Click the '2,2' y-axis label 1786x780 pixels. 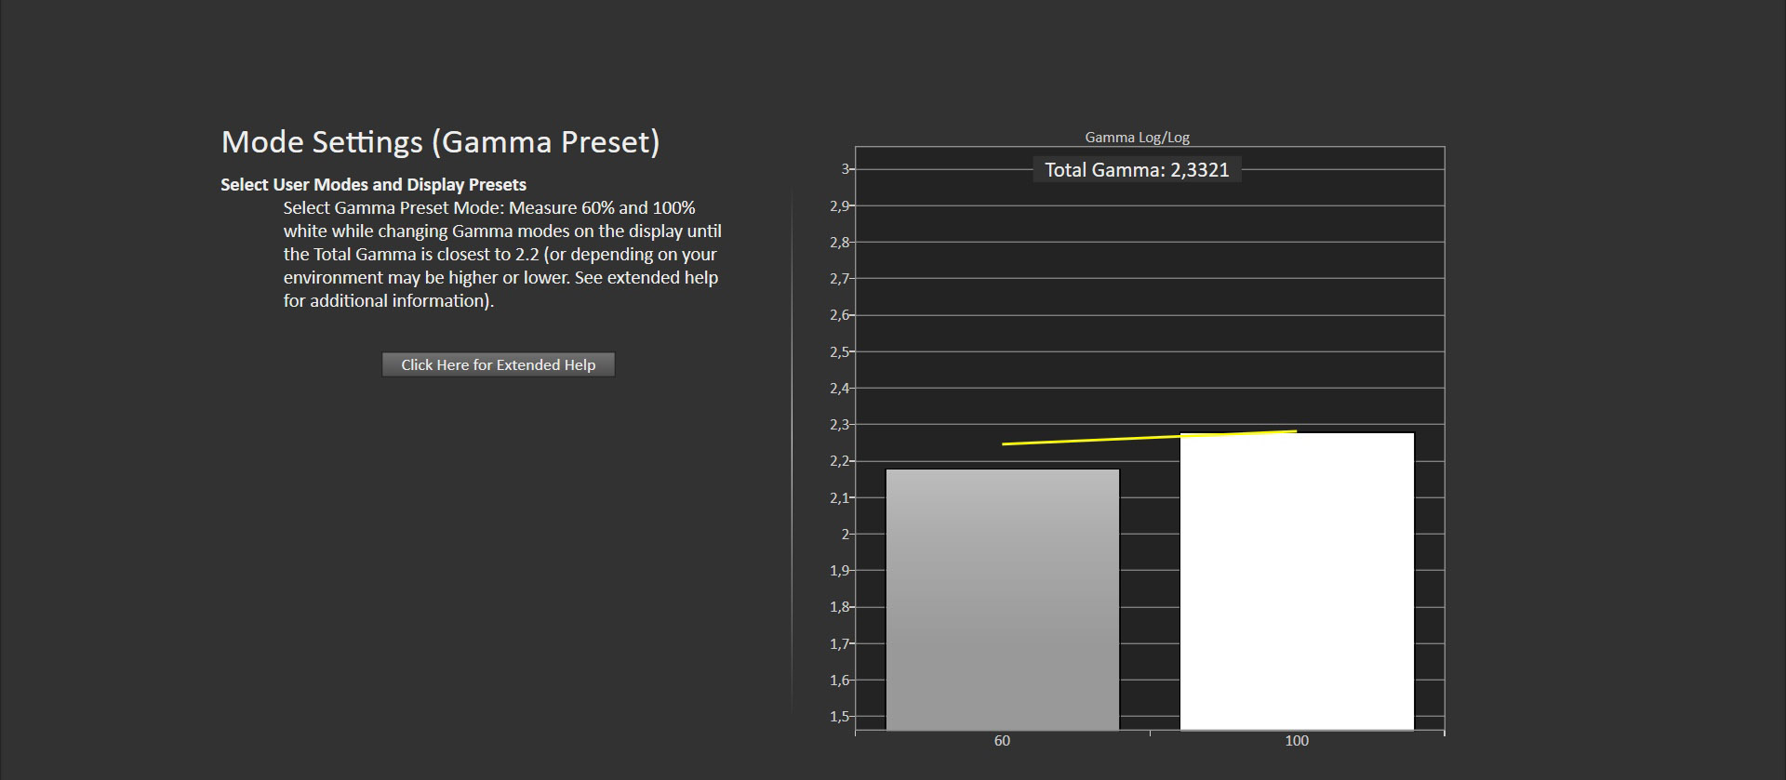pos(839,461)
